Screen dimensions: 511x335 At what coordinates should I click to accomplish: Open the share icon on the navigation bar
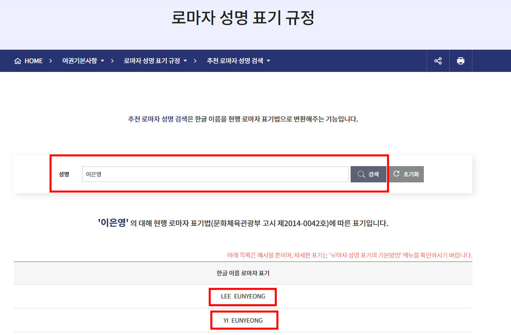tap(438, 60)
